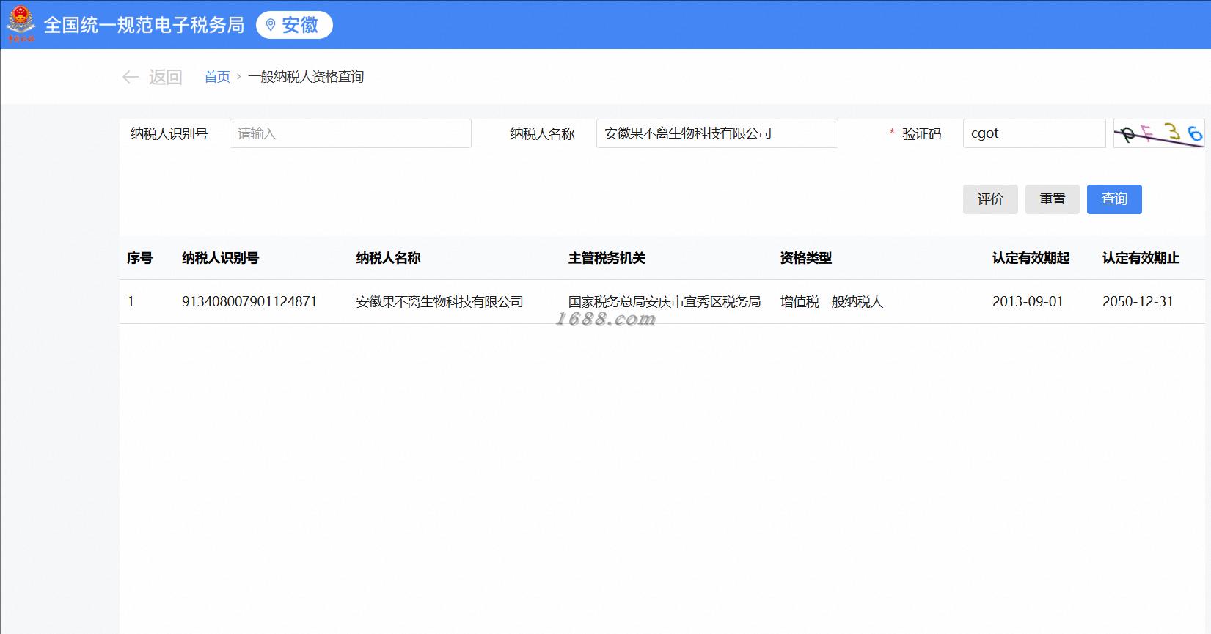Click the 序号 column header
The height and width of the screenshot is (634, 1211).
139,258
